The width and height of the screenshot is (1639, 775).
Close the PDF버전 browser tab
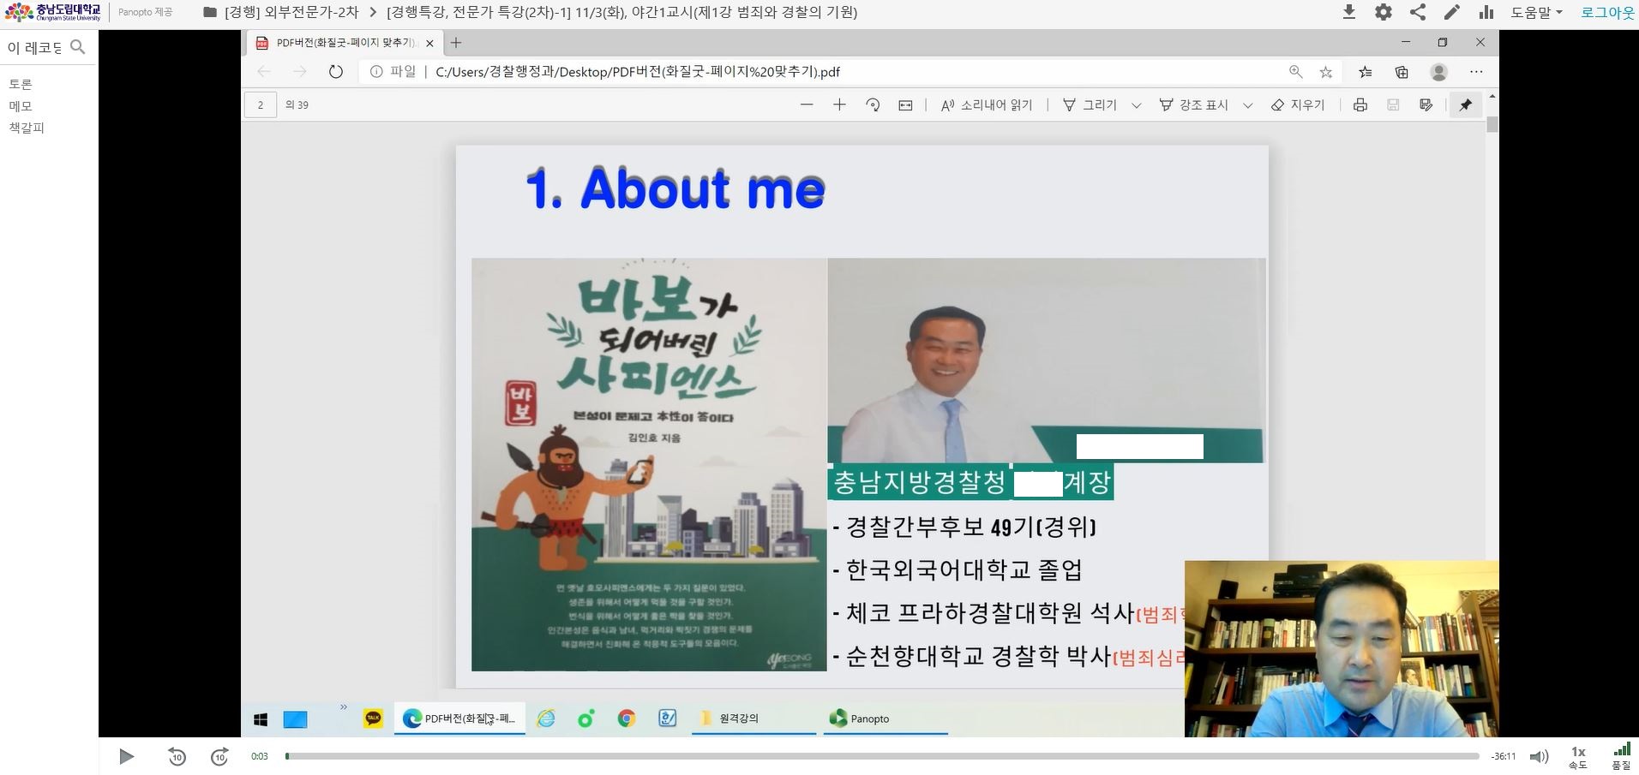click(x=430, y=43)
